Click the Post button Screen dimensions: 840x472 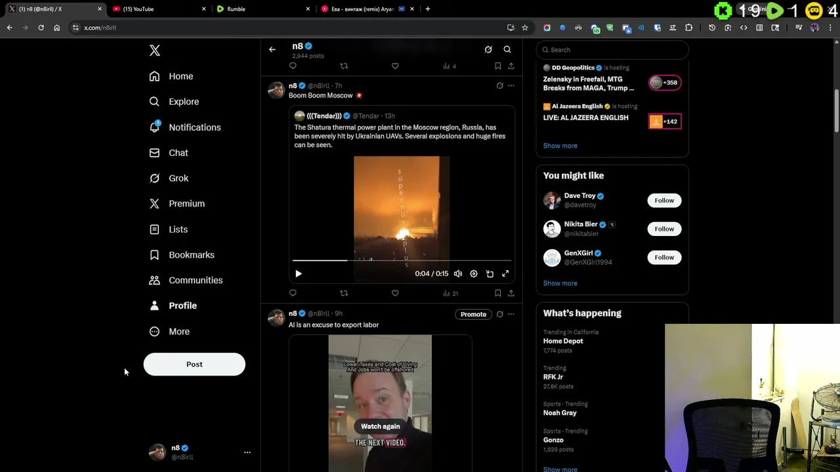pyautogui.click(x=194, y=364)
